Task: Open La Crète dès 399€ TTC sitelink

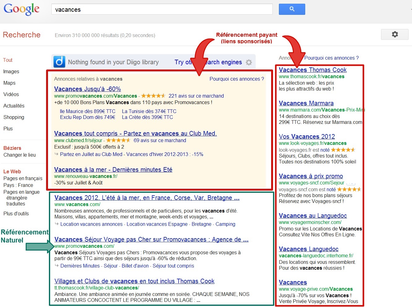Action: coord(147,117)
